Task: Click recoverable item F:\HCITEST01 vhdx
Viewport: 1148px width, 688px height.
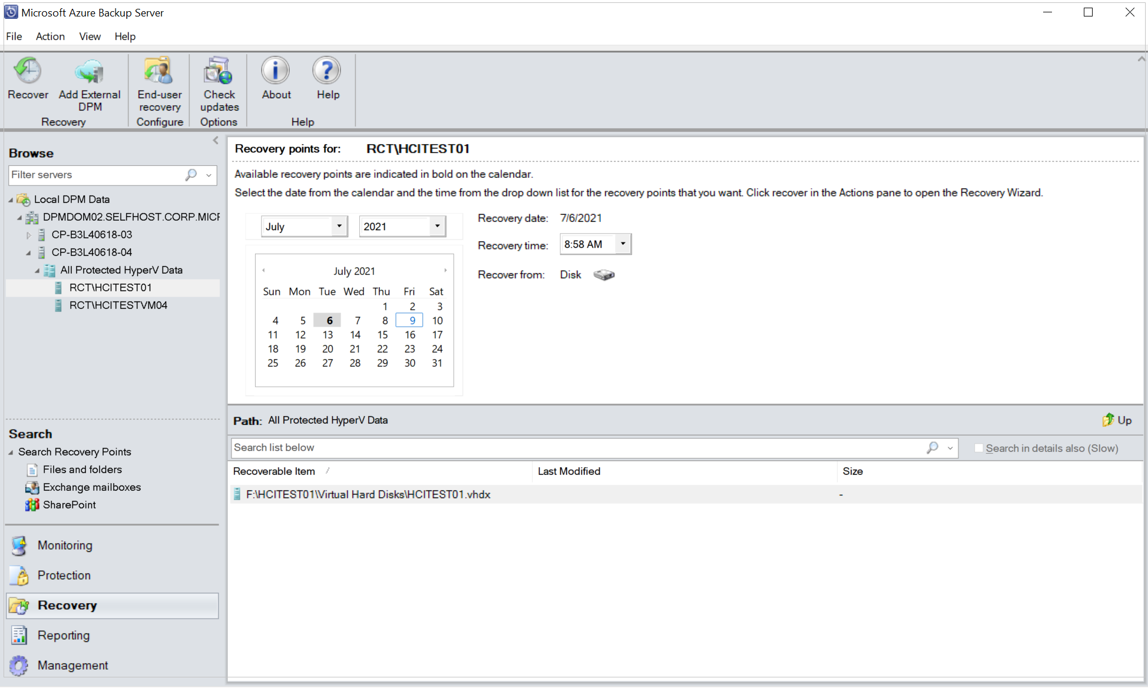Action: point(369,494)
